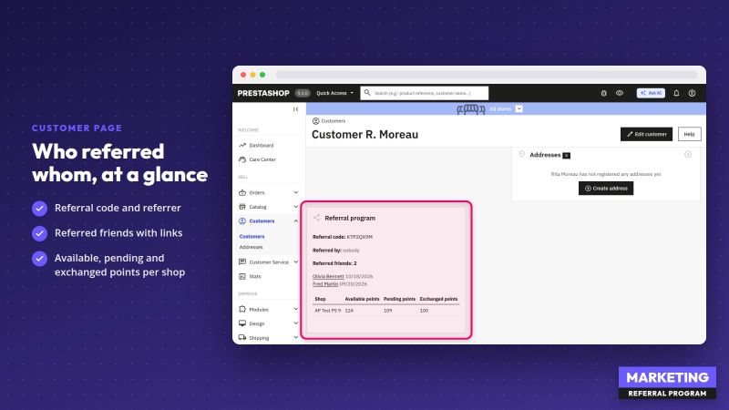Click the add address plus circle icon
This screenshot has width=729, height=410.
[x=688, y=154]
